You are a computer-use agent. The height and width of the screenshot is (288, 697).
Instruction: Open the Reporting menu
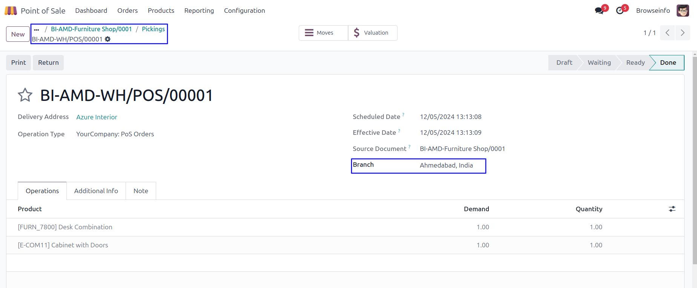coord(199,11)
